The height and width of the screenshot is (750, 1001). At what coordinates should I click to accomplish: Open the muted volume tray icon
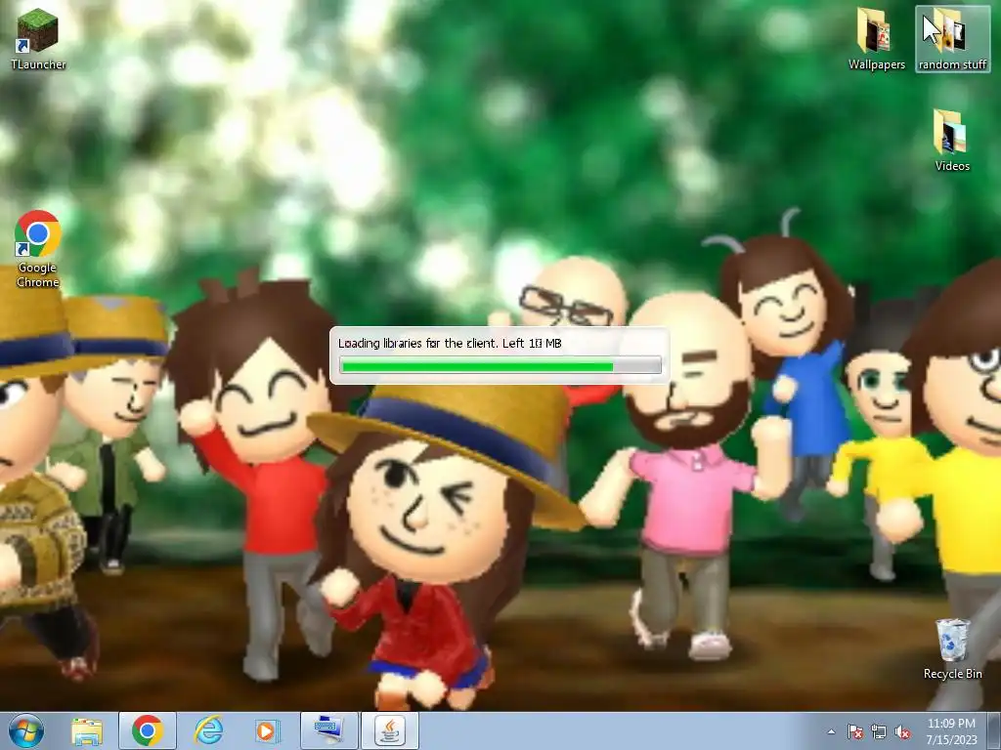[x=902, y=731]
